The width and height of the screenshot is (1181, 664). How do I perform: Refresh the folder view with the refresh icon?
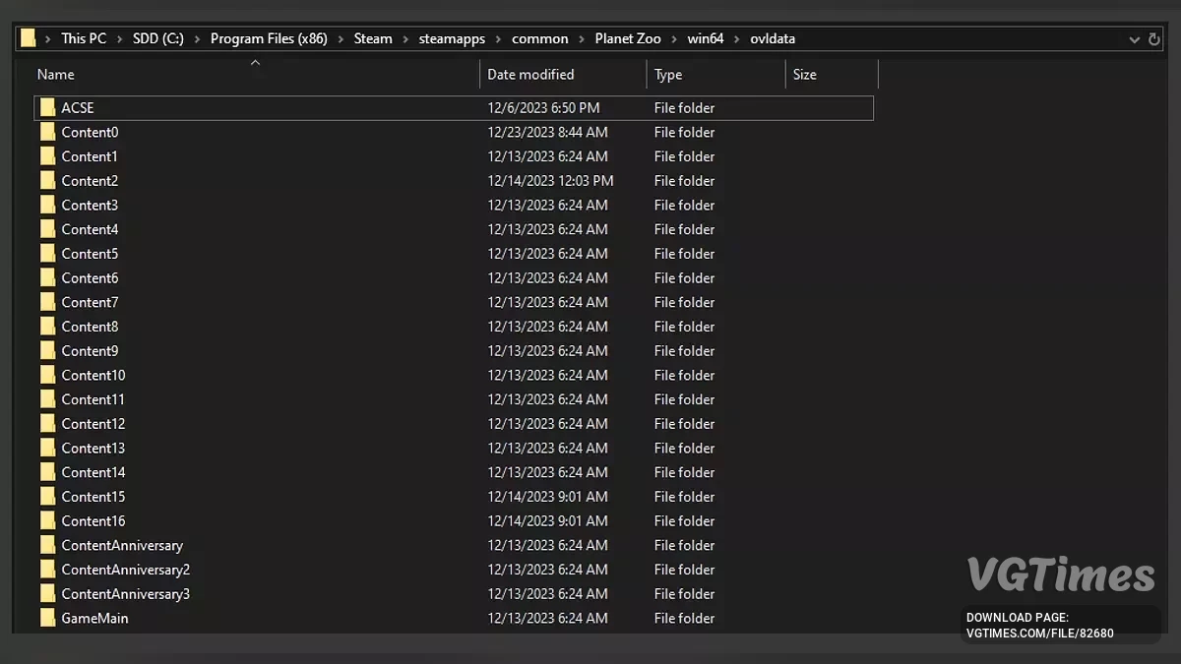coord(1152,38)
